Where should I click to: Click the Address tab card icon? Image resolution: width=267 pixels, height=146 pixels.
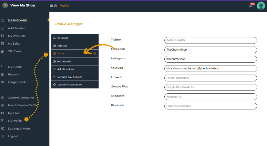(x=55, y=46)
